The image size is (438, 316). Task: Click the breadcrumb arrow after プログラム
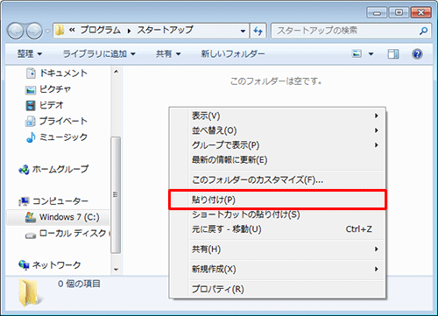pos(129,31)
